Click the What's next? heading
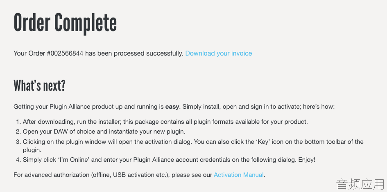This screenshot has height=192, width=387. 39,85
